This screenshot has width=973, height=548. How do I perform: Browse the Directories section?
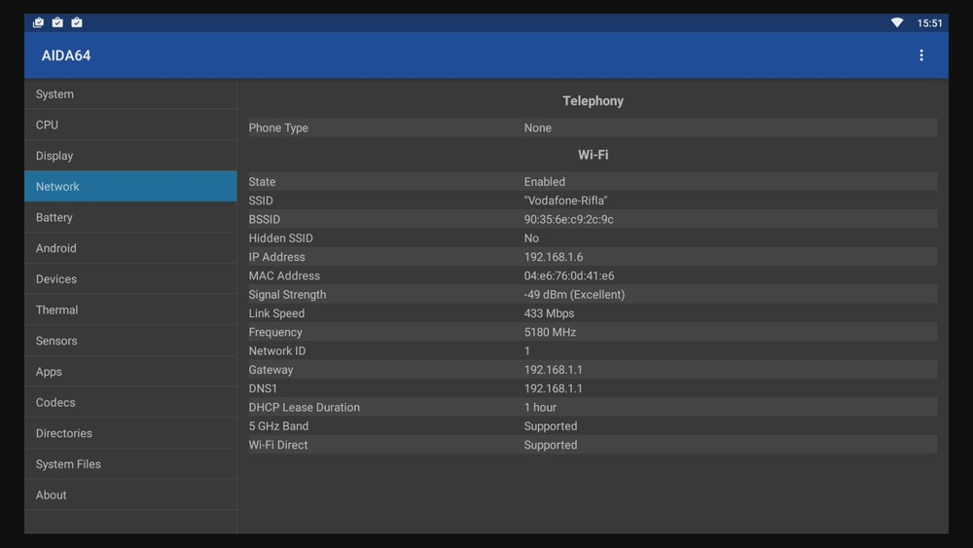point(130,433)
